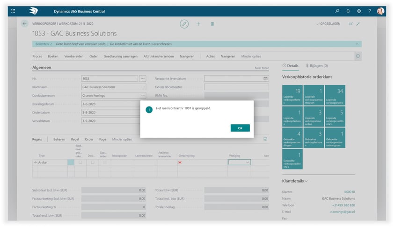Click phone number +31499 582 828

pos(343,205)
